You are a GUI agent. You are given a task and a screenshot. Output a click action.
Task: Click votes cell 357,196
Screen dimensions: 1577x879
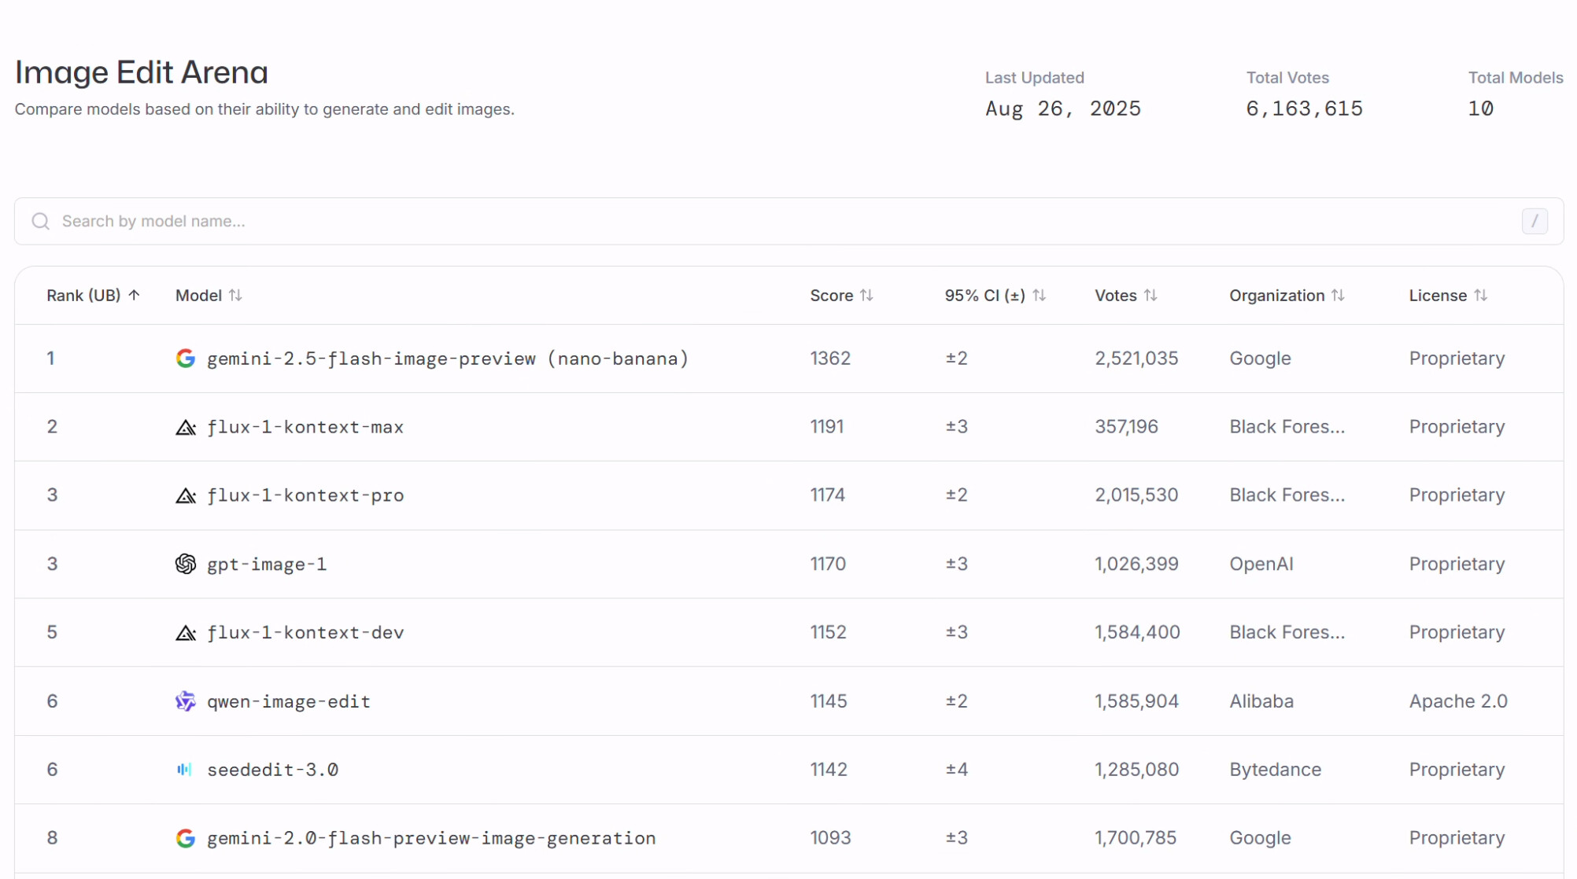1126,427
